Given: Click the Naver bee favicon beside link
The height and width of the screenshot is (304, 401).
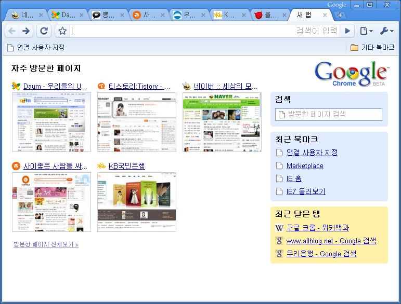Looking at the screenshot, I should (187, 86).
